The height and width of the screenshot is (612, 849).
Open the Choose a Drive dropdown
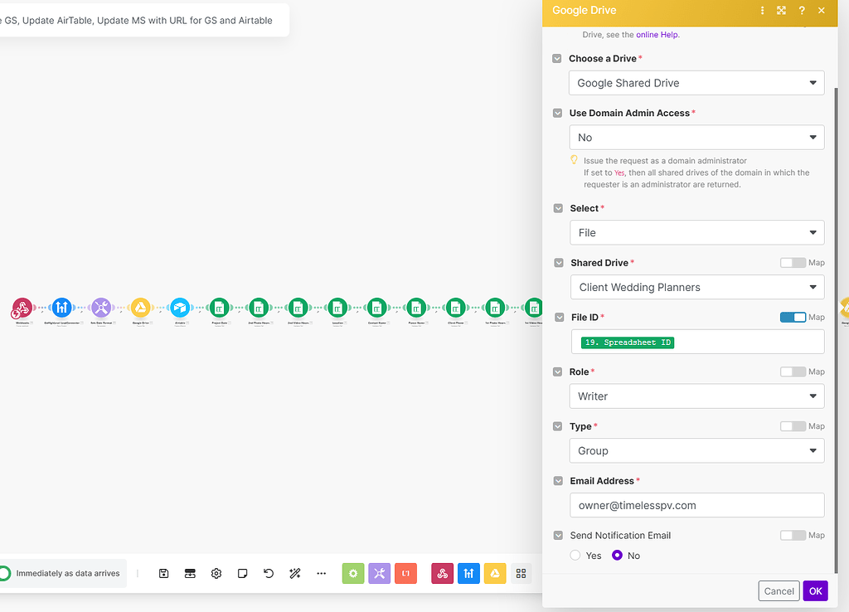[x=696, y=83]
